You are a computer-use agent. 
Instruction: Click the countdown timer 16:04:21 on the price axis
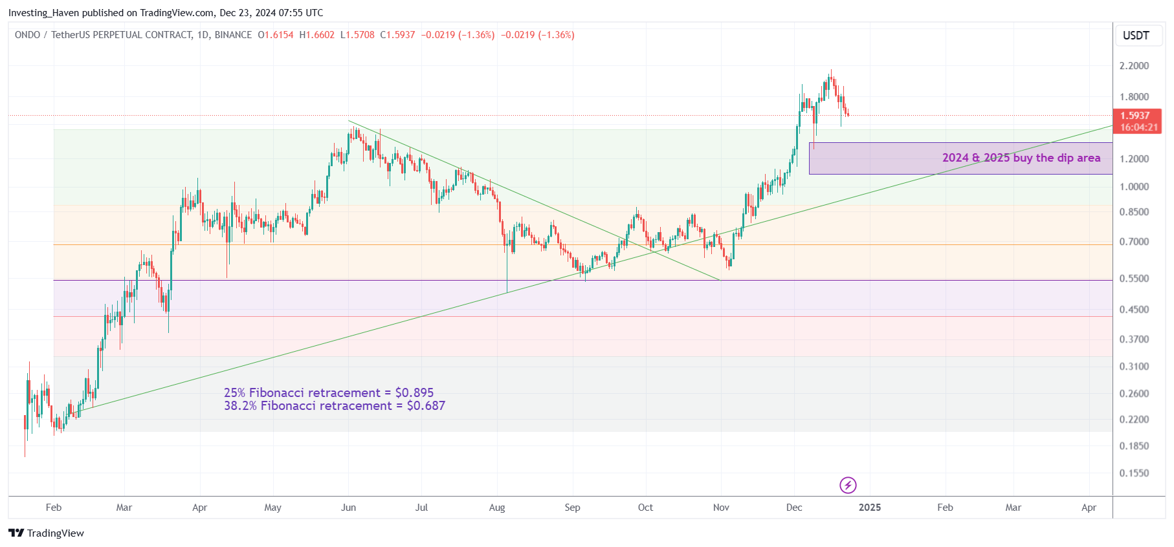pyautogui.click(x=1139, y=127)
